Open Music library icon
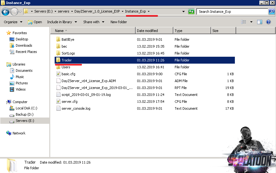 point(12,77)
